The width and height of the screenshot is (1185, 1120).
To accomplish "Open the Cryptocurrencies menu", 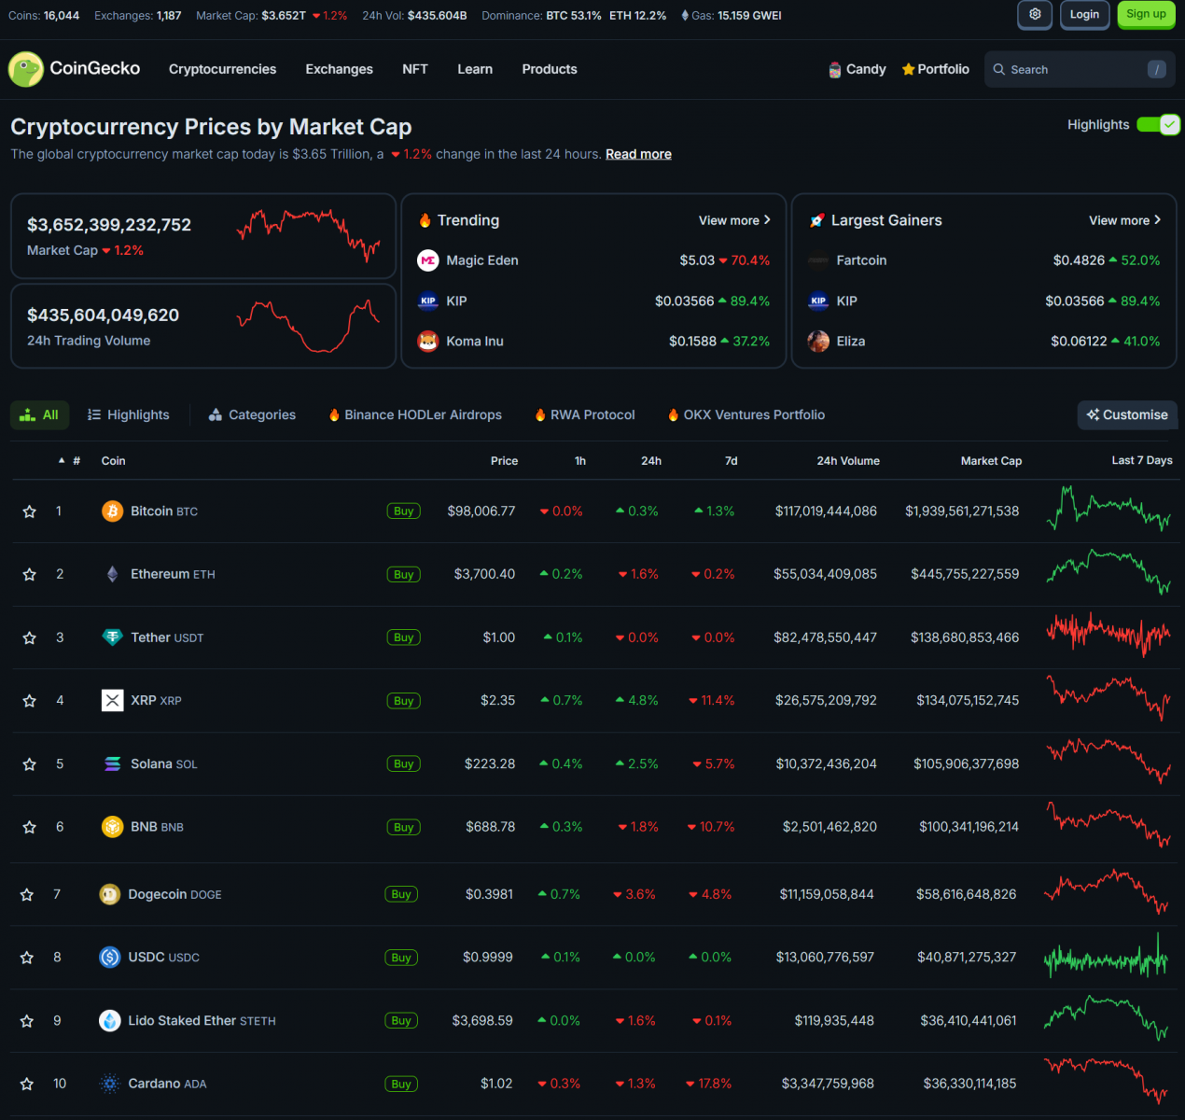I will point(222,69).
